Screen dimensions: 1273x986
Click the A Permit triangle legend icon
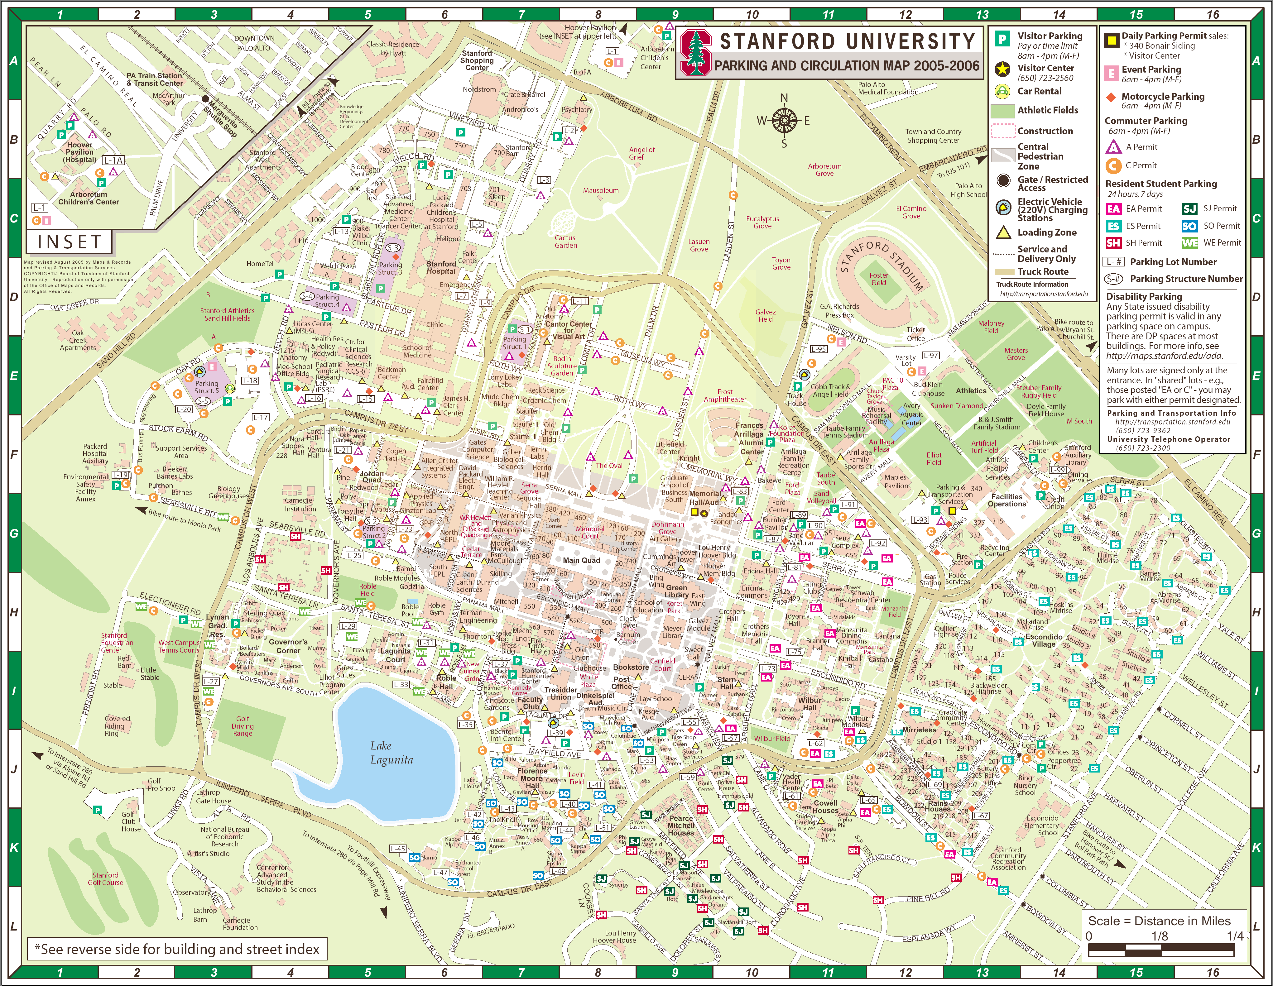coord(1113,147)
